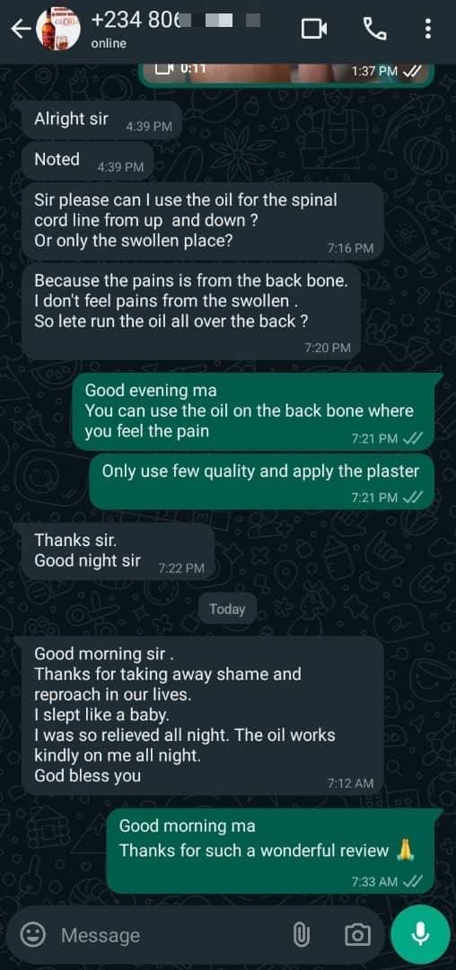The image size is (456, 970).
Task: Tap the 'Today' date separator chip
Action: 227,609
